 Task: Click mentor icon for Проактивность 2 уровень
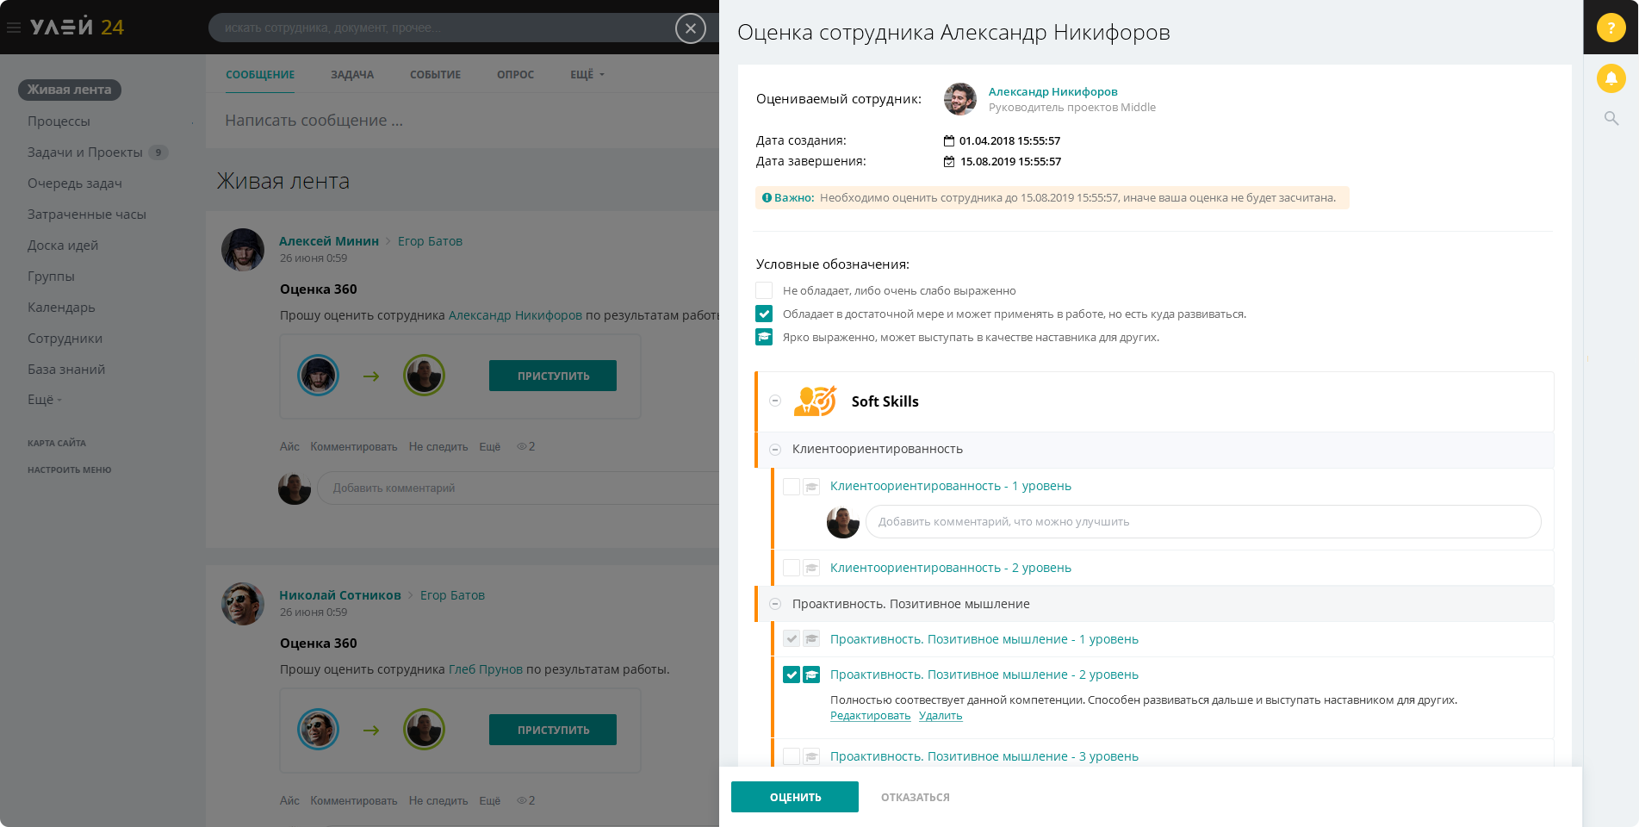[x=811, y=675]
